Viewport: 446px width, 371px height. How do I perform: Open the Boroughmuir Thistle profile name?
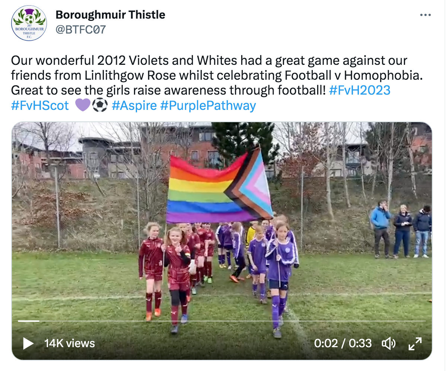point(110,15)
